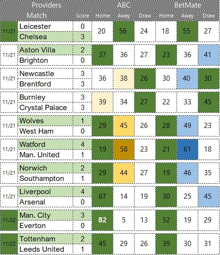The width and height of the screenshot is (220, 255).
Task: Click the dark blue cell showing 61
Action: (187, 149)
